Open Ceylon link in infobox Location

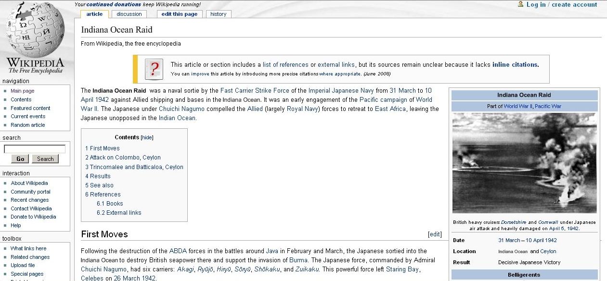coord(548,251)
